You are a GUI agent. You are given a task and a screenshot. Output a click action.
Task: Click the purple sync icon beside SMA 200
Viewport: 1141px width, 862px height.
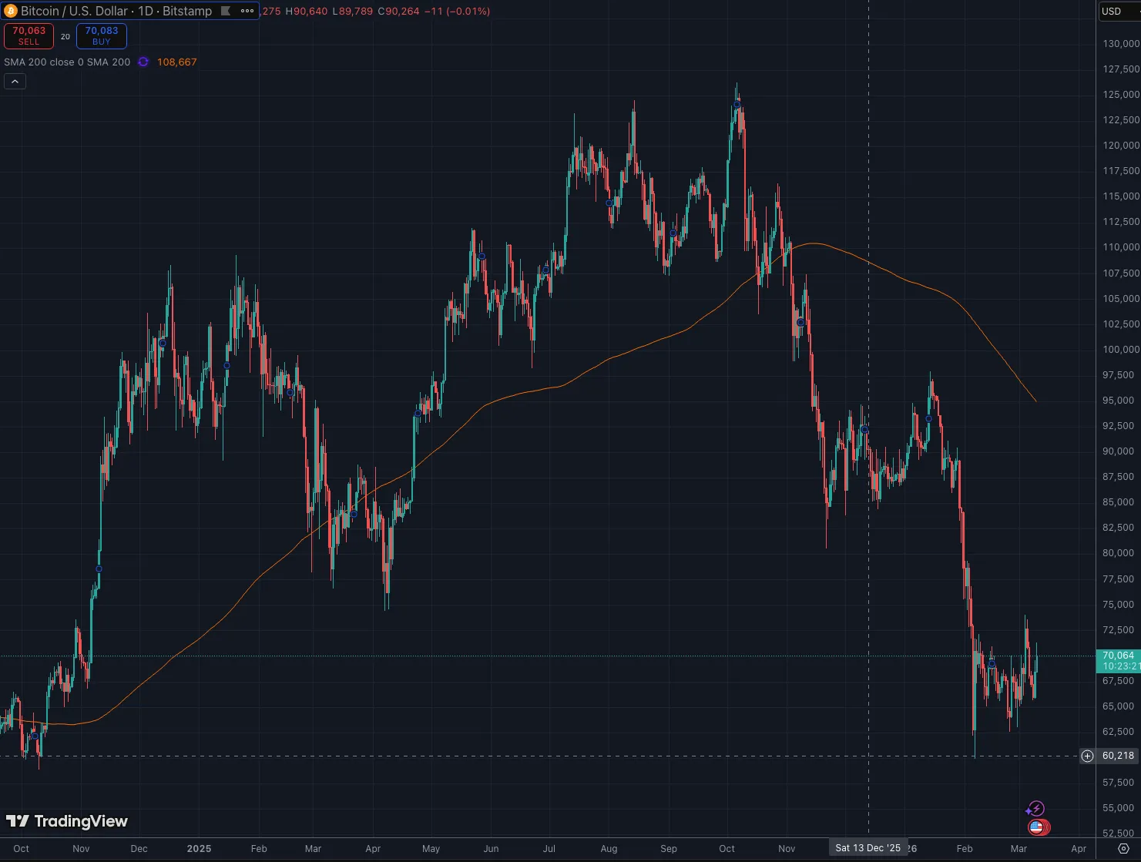pos(143,62)
